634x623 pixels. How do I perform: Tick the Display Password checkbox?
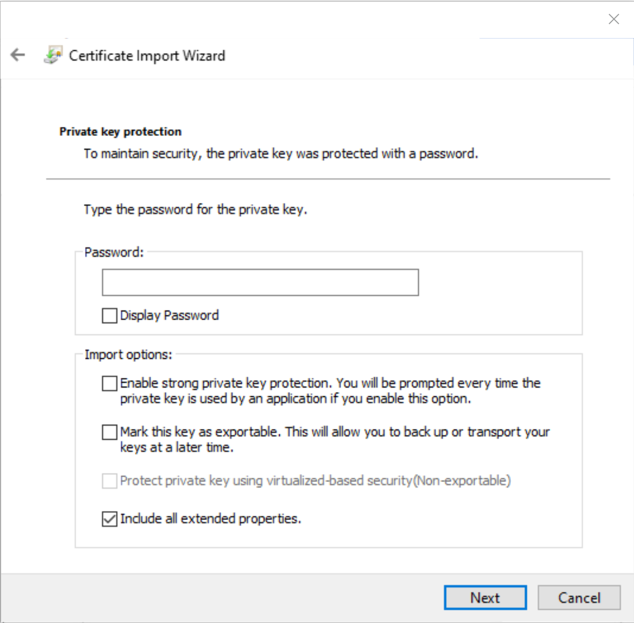click(x=109, y=315)
